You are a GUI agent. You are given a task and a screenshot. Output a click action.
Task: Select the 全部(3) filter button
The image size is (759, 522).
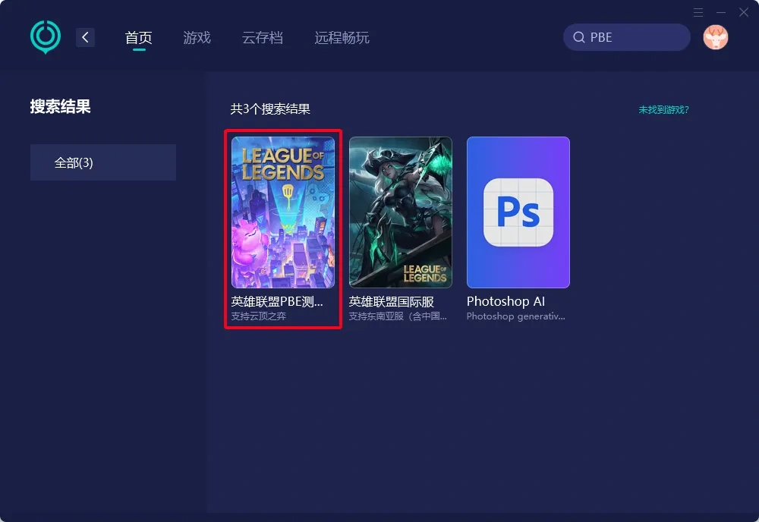click(x=102, y=162)
